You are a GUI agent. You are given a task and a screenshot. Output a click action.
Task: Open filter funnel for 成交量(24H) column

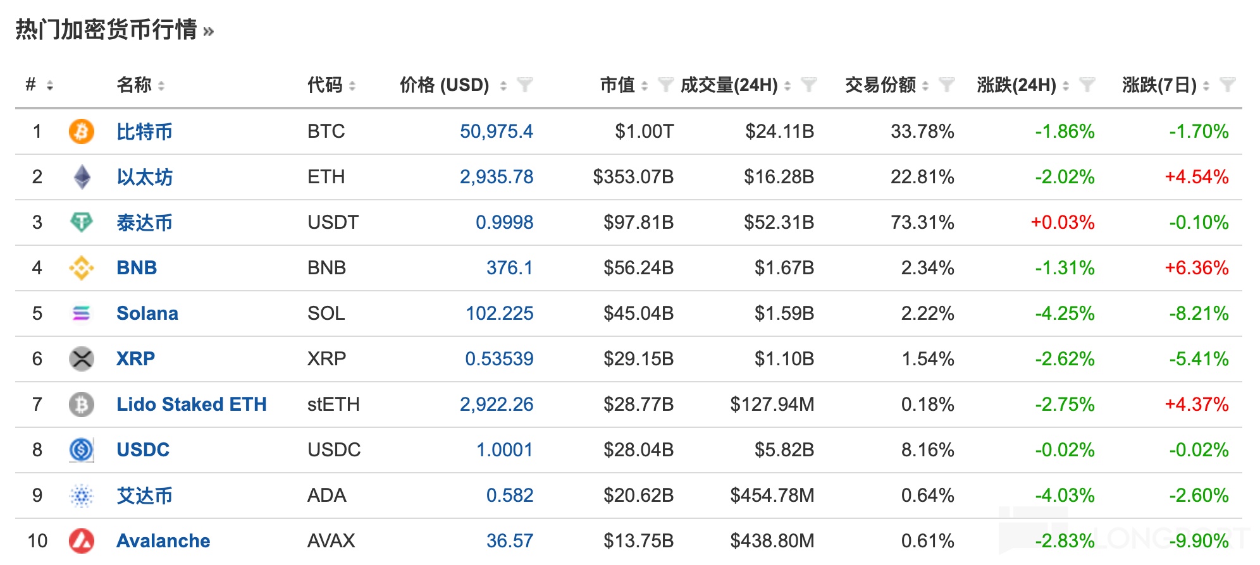(x=808, y=85)
